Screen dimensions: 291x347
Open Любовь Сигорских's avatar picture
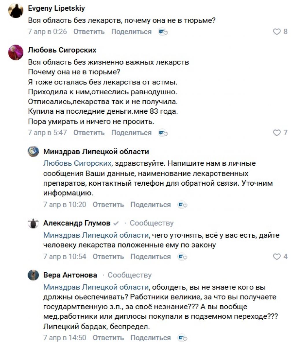(x=16, y=52)
